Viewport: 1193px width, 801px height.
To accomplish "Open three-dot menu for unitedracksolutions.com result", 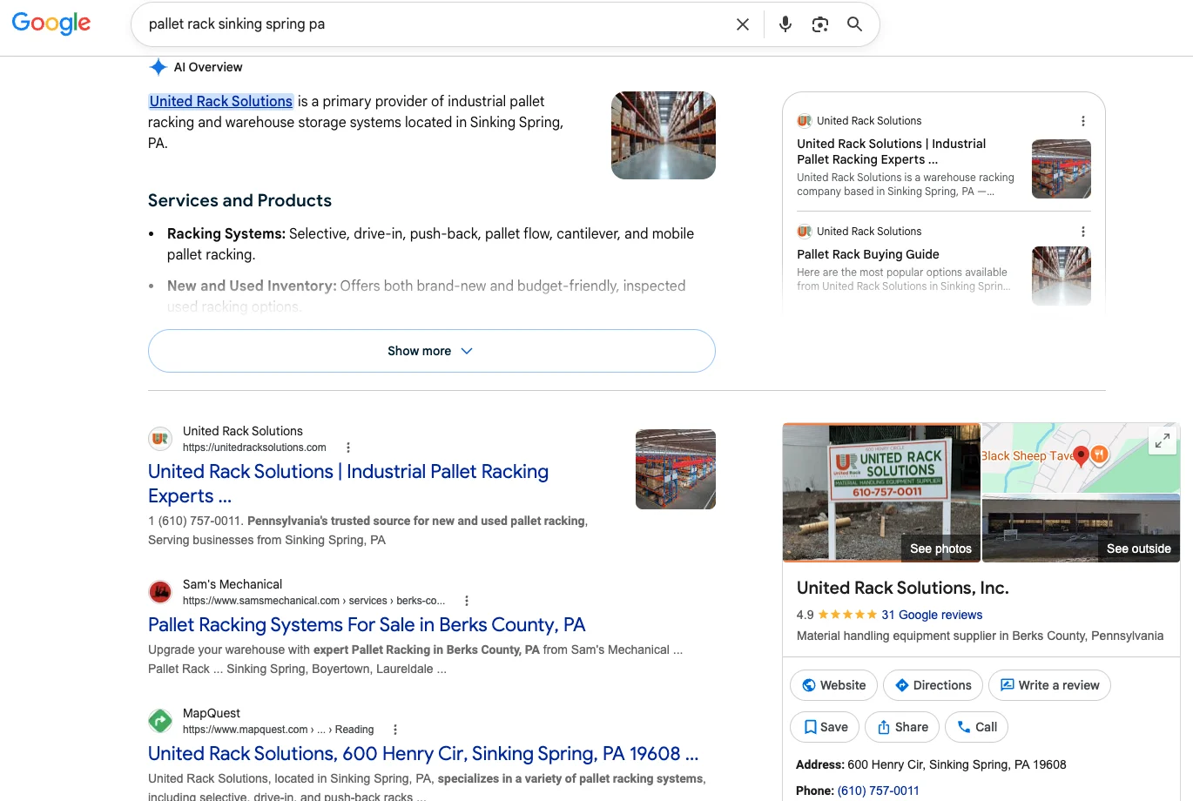I will point(348,448).
